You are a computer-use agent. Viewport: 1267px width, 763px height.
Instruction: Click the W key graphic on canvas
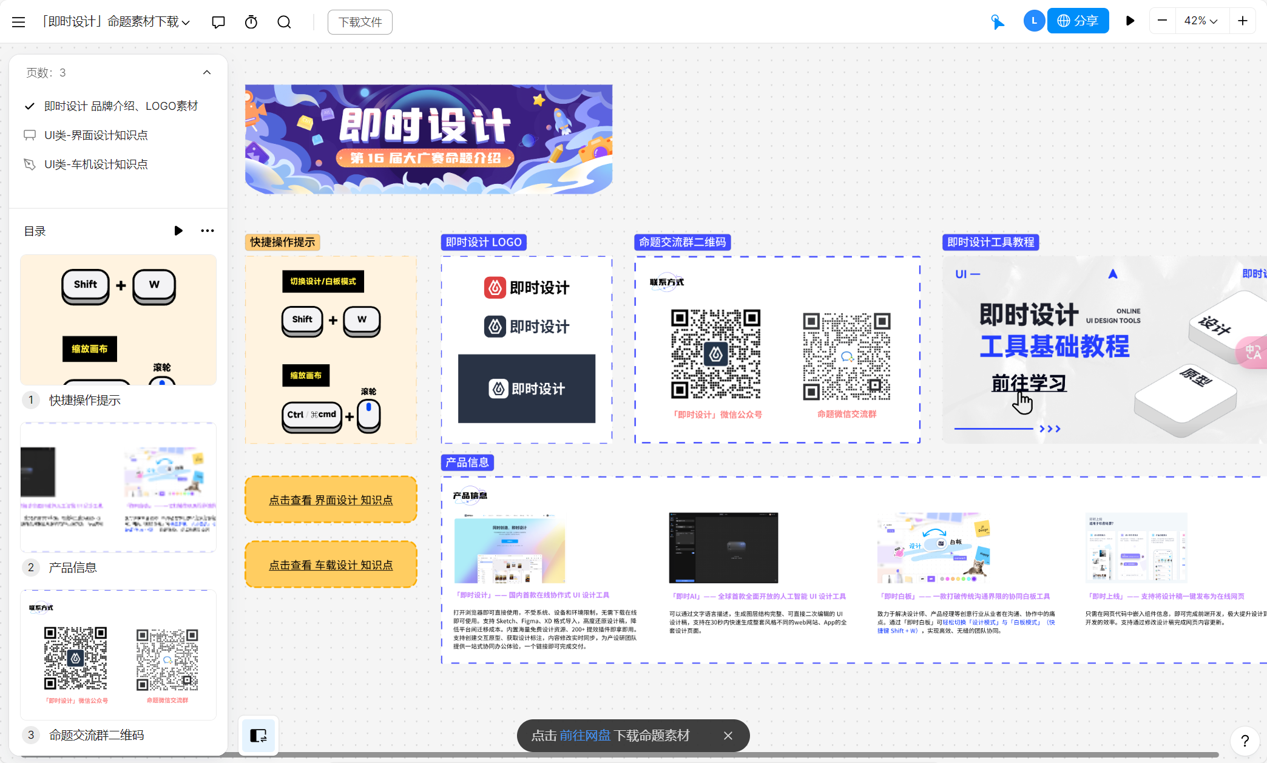[362, 320]
